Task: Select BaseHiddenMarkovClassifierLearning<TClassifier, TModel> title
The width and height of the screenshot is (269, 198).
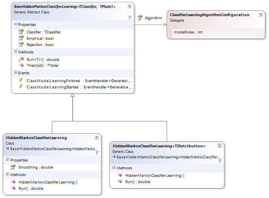Action: [65, 7]
